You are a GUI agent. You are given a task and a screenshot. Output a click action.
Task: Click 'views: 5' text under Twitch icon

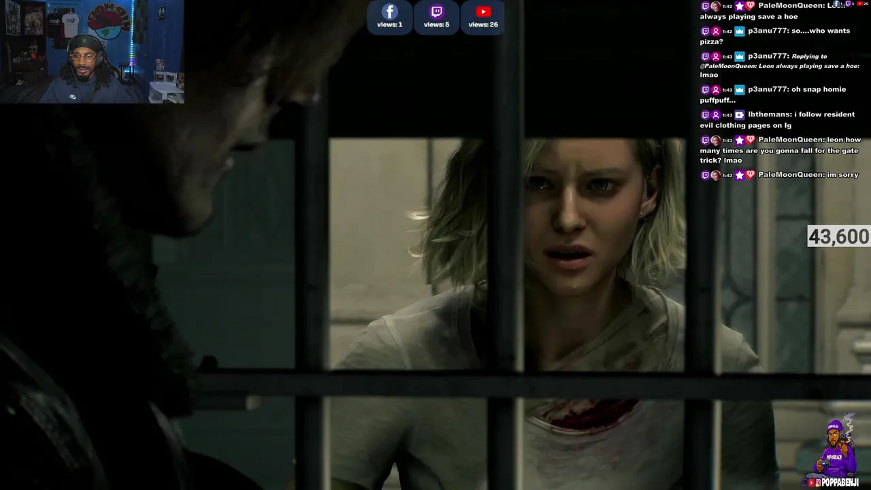tap(436, 24)
